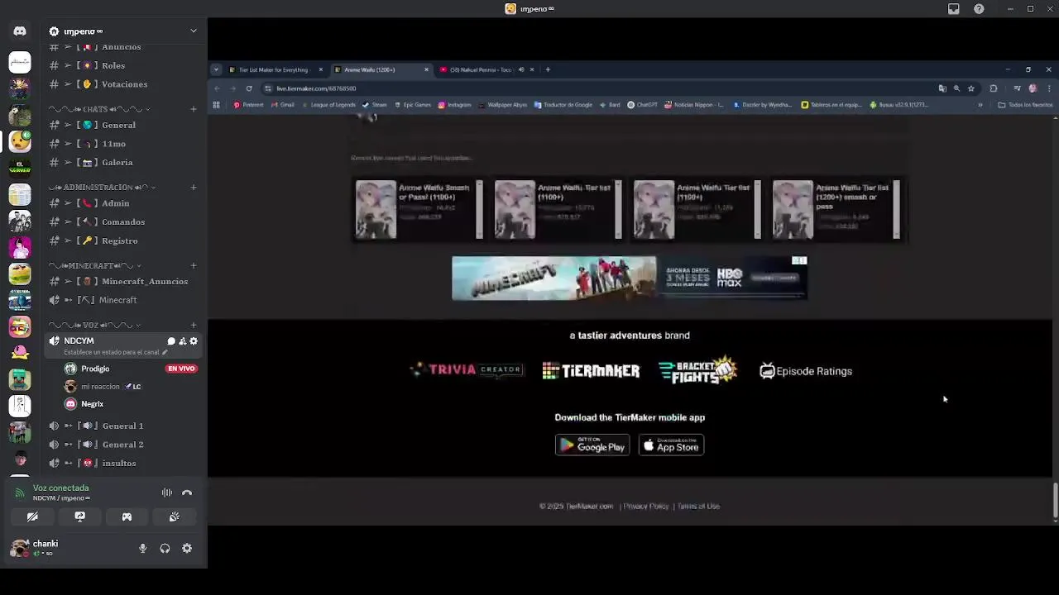Share your screen button in voice panel
Viewport: 1059px width, 595px height.
[x=79, y=516]
